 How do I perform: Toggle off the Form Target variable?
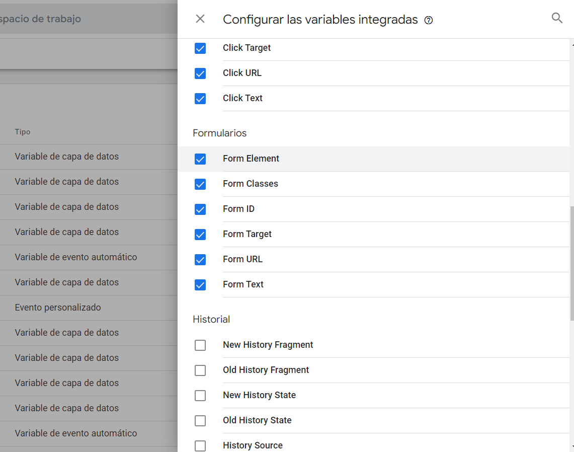click(x=200, y=235)
